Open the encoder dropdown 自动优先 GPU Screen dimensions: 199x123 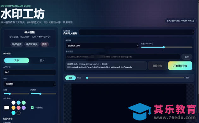[102, 46]
